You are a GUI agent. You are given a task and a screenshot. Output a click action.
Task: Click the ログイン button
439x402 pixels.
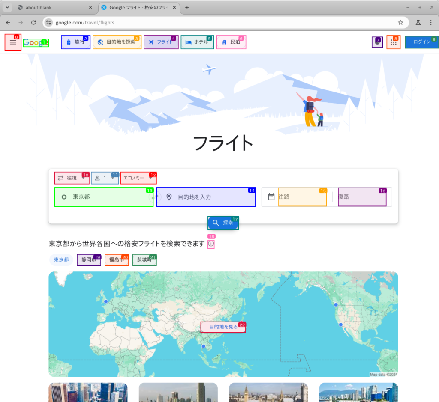[421, 42]
